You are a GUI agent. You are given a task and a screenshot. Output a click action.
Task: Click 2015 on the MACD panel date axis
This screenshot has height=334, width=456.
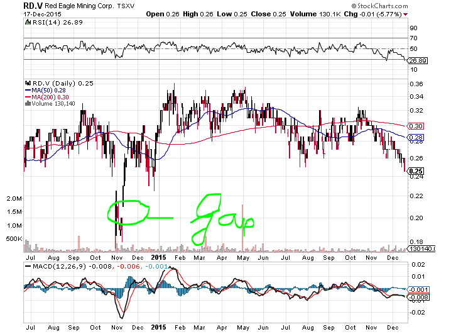tap(159, 327)
